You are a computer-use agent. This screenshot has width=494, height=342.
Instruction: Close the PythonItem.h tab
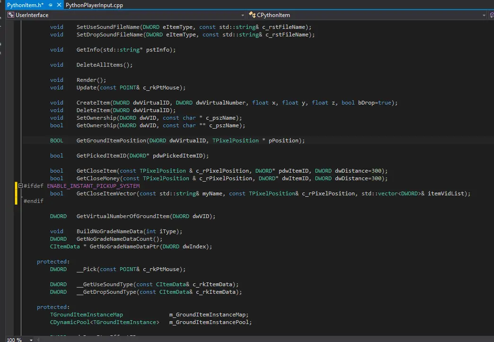pyautogui.click(x=59, y=5)
